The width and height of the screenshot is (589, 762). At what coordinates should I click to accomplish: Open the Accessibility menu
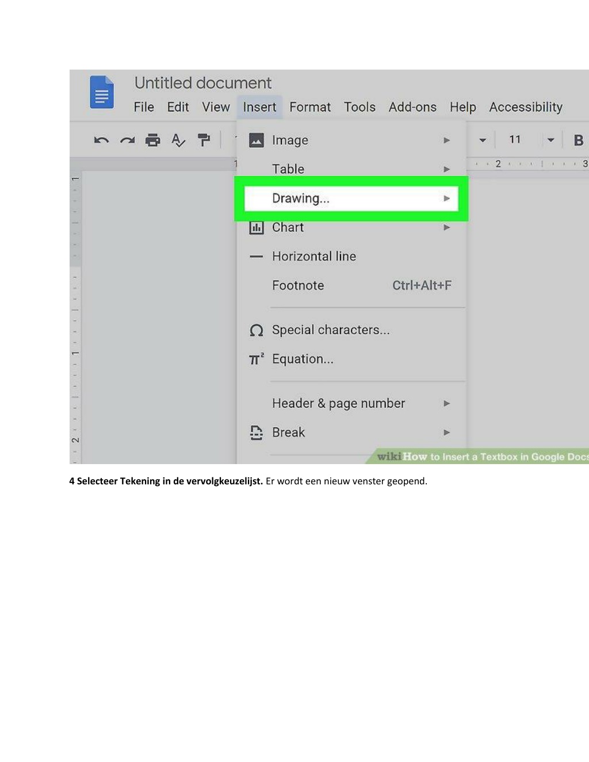click(x=526, y=107)
